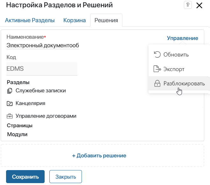Open the Корзина tab
The image size is (210, 185).
click(75, 20)
